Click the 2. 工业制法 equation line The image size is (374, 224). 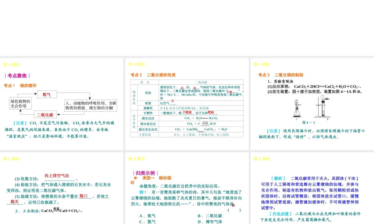(x=49, y=211)
